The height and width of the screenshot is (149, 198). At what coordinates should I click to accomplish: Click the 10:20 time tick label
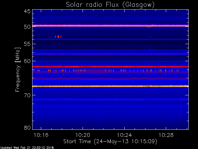83,135
